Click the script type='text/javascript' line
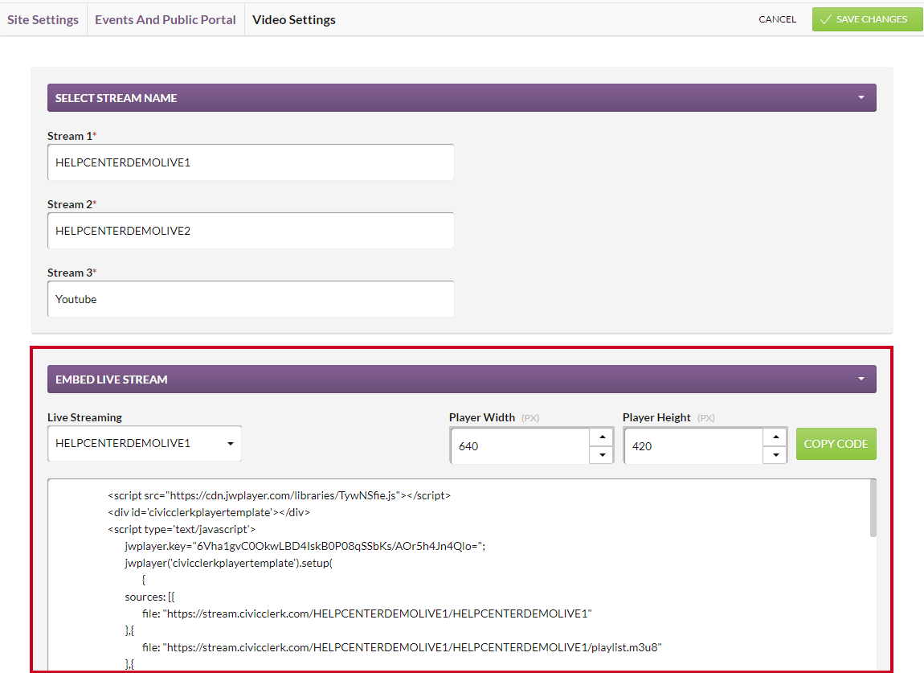This screenshot has width=924, height=673. (x=182, y=529)
